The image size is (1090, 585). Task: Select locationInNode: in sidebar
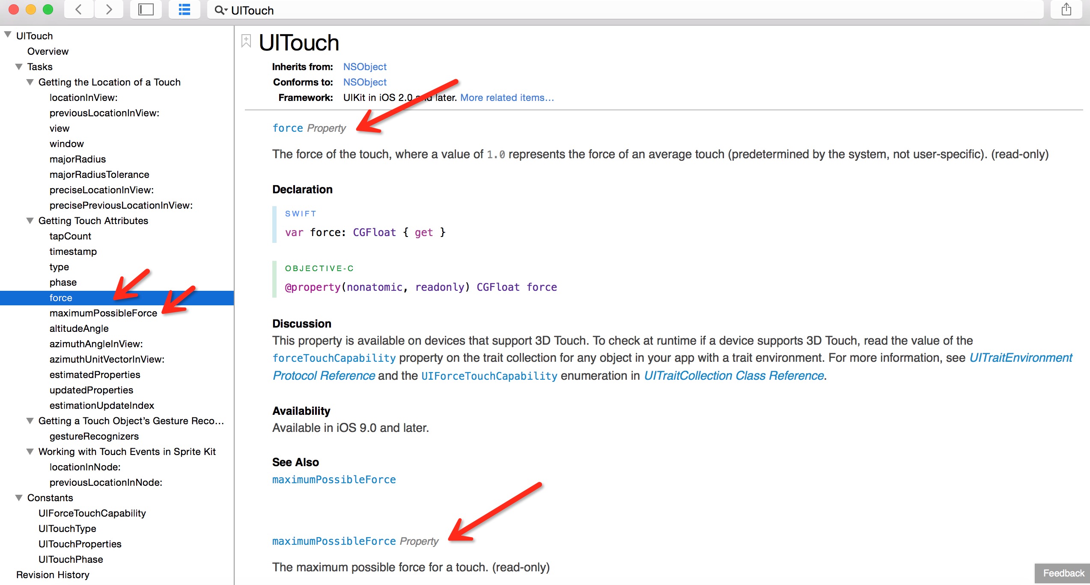[x=85, y=467]
